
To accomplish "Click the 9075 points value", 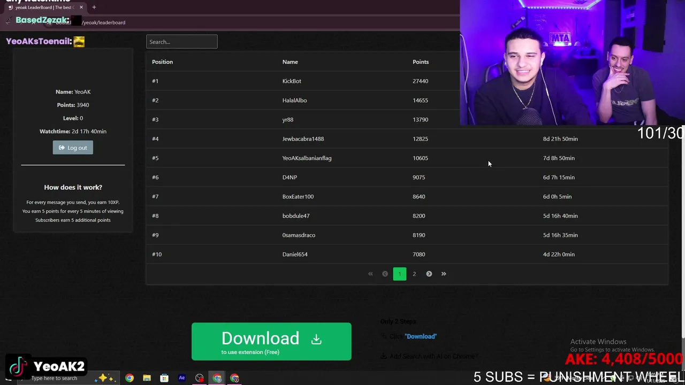I will 418,178.
